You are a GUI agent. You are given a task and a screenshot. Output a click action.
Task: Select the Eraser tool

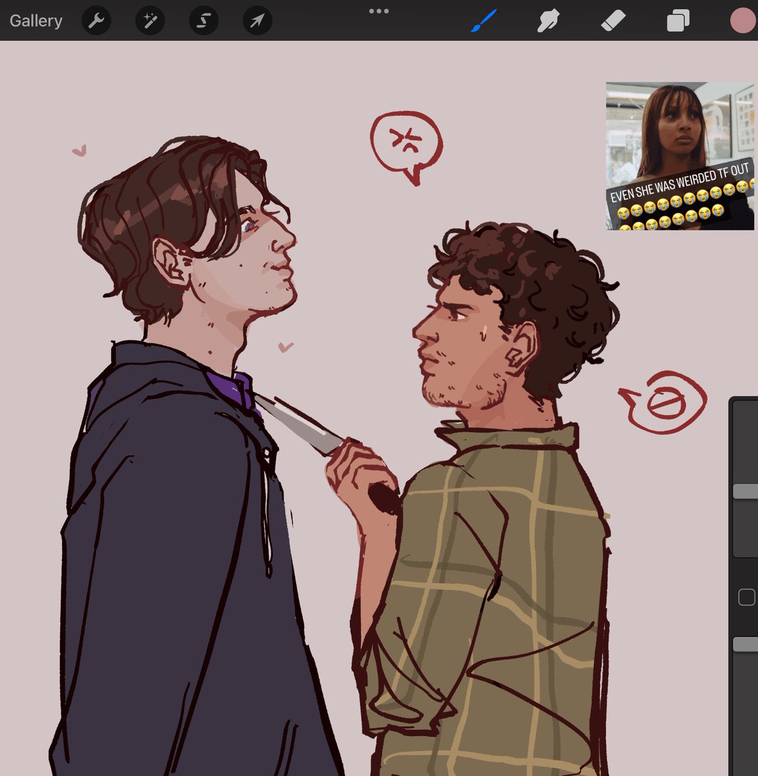point(613,21)
